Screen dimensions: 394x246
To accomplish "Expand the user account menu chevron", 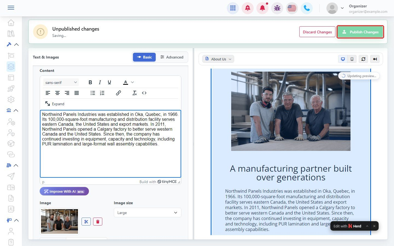I will tap(342, 8).
